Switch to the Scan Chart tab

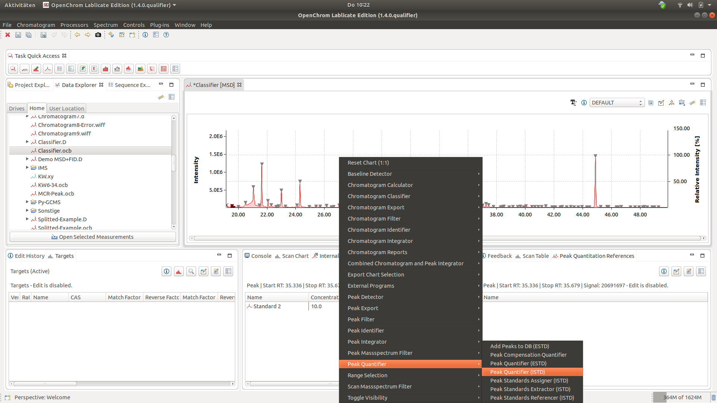click(x=292, y=256)
